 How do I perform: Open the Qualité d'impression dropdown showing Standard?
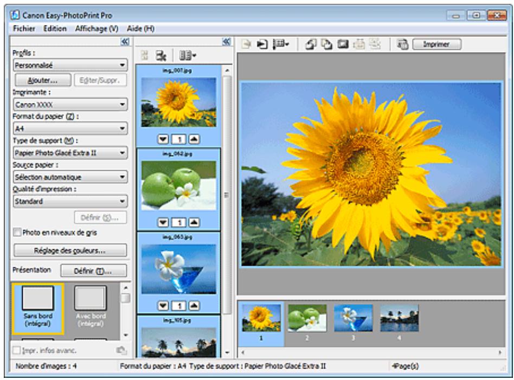pyautogui.click(x=70, y=201)
